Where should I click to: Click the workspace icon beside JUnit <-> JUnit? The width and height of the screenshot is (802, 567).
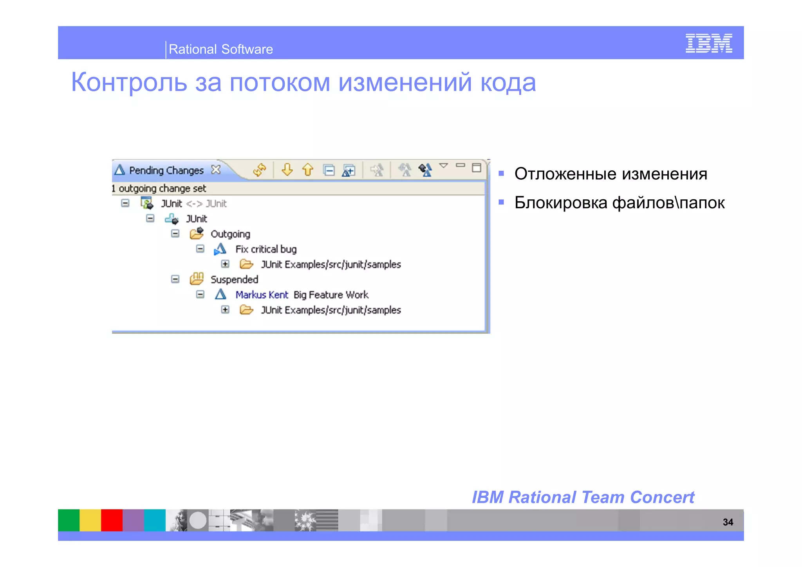147,203
